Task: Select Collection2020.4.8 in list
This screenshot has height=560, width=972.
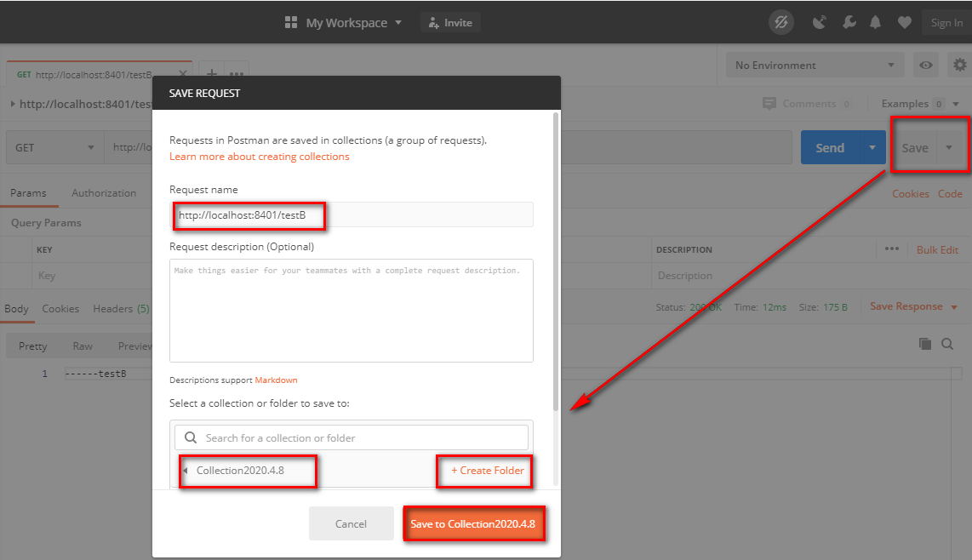Action: point(240,471)
